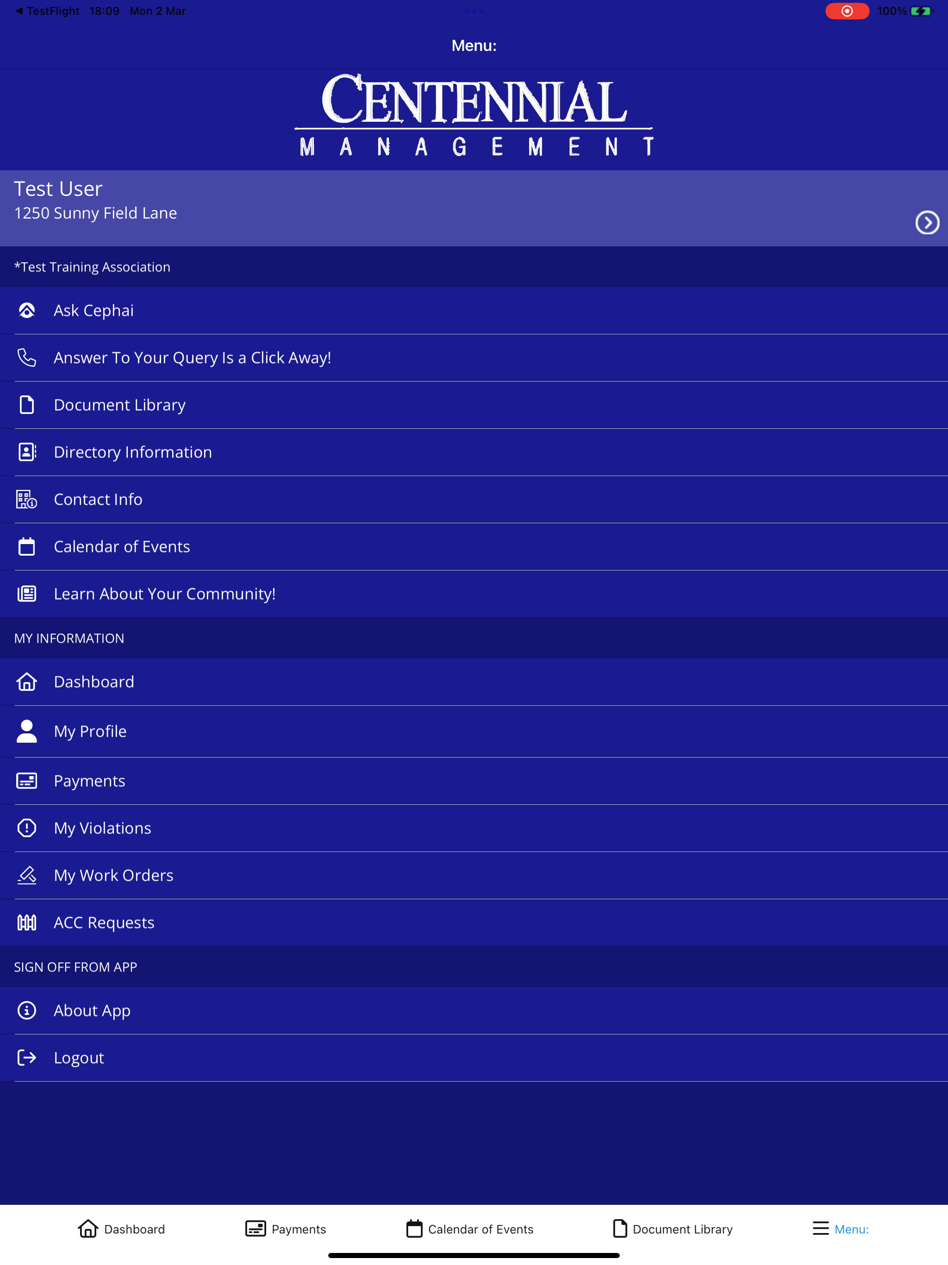Image resolution: width=948 pixels, height=1265 pixels.
Task: Tap the Test User name text
Action: pos(58,189)
